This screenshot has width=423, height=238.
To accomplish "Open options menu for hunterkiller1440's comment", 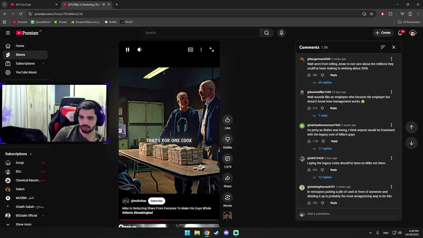I will tap(391, 92).
